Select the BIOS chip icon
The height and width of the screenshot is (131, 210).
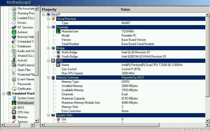(14, 108)
